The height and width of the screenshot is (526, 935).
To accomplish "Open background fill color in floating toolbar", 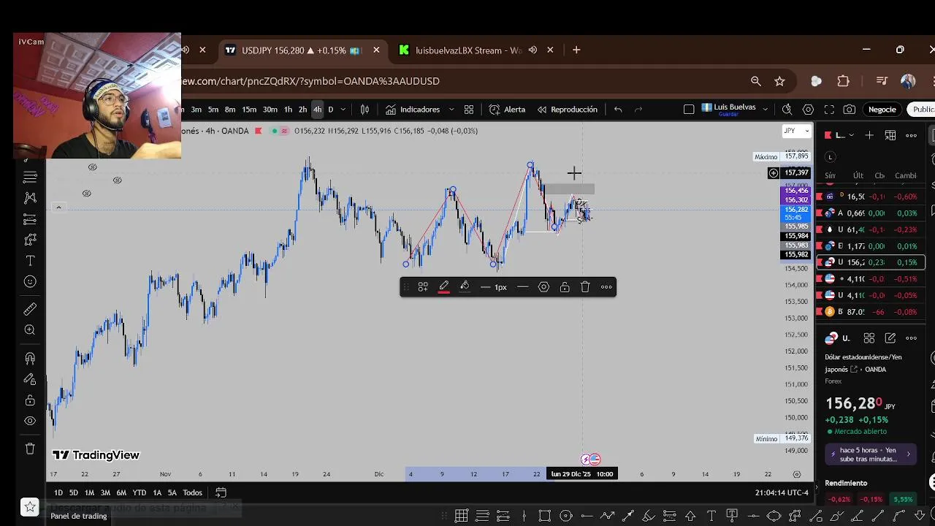I will (465, 287).
